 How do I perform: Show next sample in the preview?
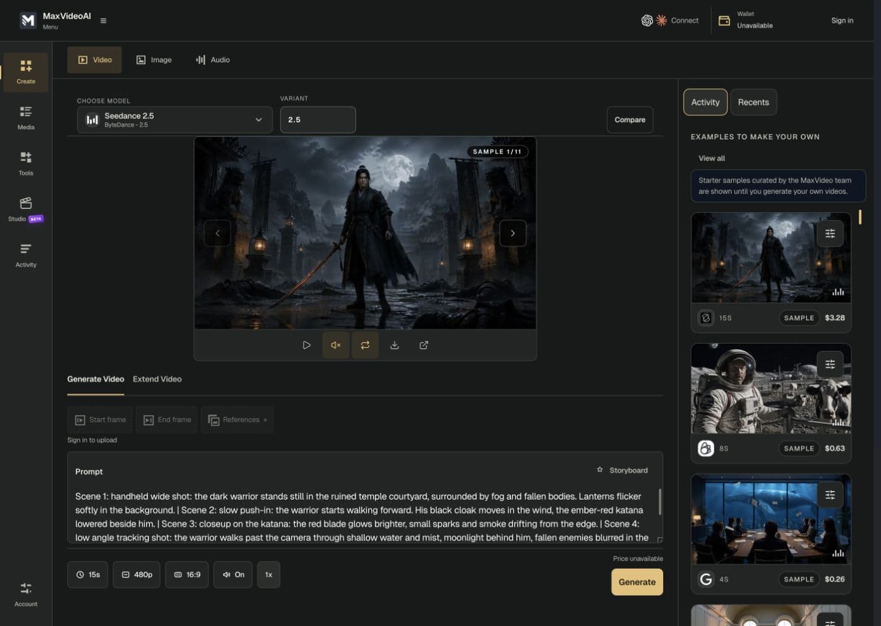513,233
